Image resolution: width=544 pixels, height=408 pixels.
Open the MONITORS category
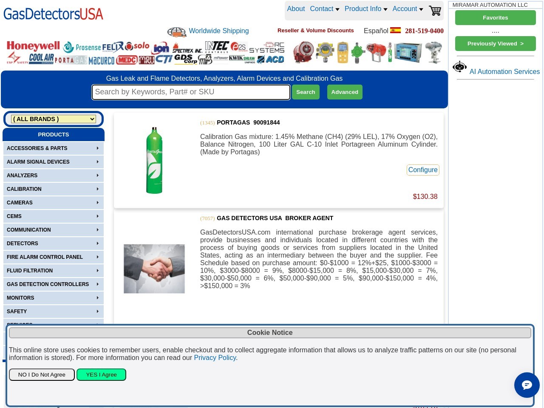(54, 298)
